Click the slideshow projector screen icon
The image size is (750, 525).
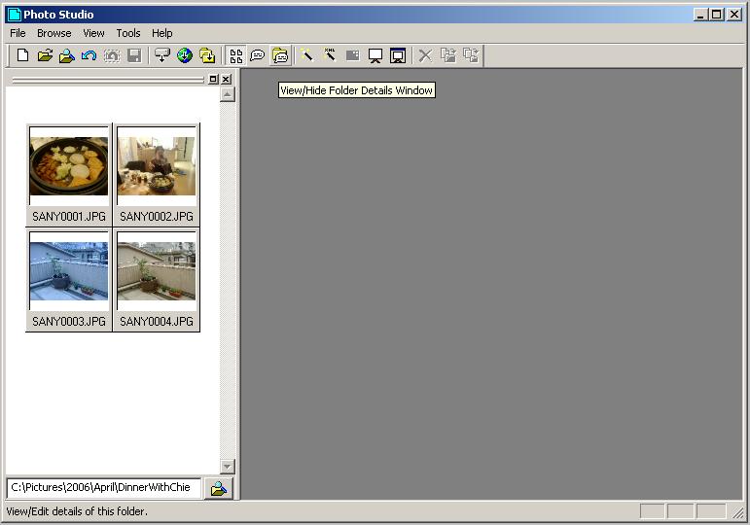375,55
